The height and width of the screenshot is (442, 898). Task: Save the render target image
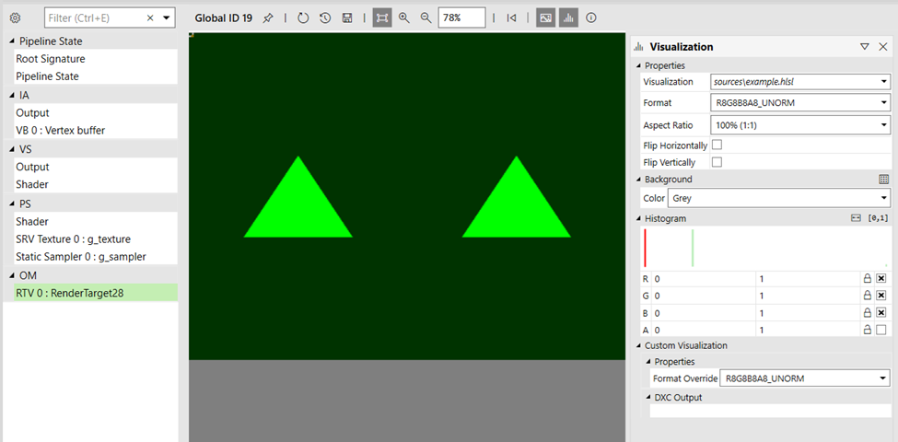[346, 18]
